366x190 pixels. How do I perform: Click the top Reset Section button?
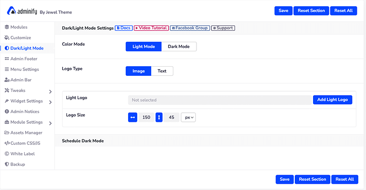pyautogui.click(x=312, y=11)
